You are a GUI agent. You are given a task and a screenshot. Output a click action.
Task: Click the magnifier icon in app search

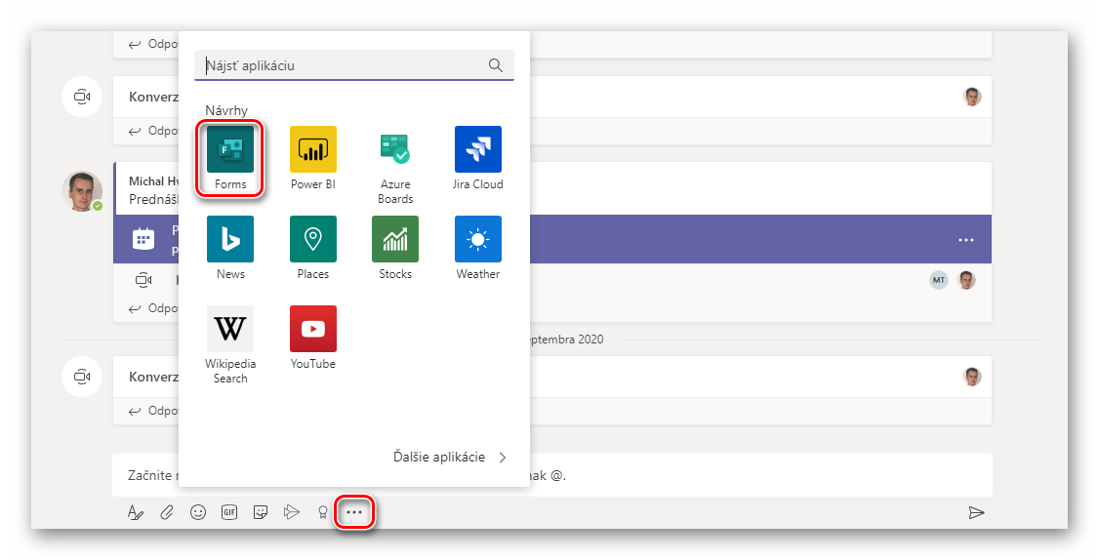pyautogui.click(x=496, y=65)
